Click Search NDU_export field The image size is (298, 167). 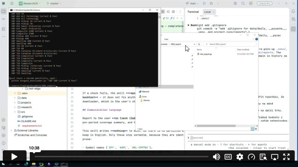pos(230,45)
